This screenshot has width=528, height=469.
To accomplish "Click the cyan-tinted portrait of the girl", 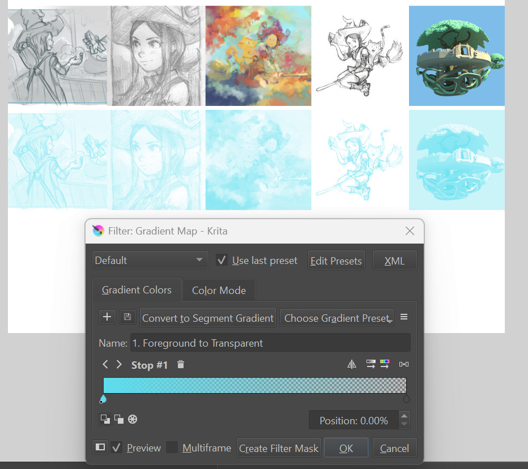I will coord(156,160).
